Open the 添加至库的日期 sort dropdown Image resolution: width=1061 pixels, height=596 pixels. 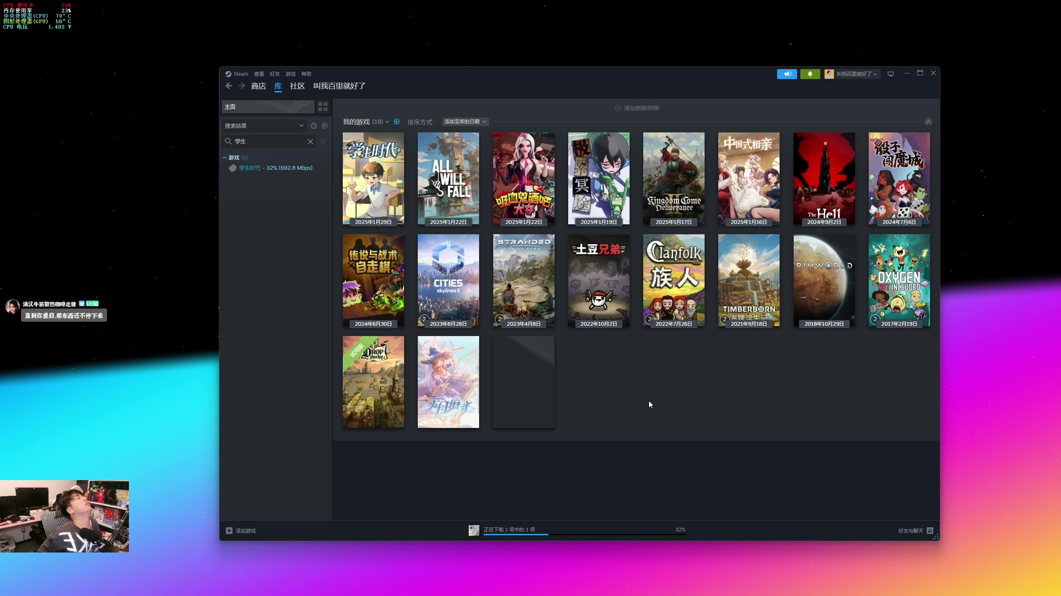tap(465, 122)
